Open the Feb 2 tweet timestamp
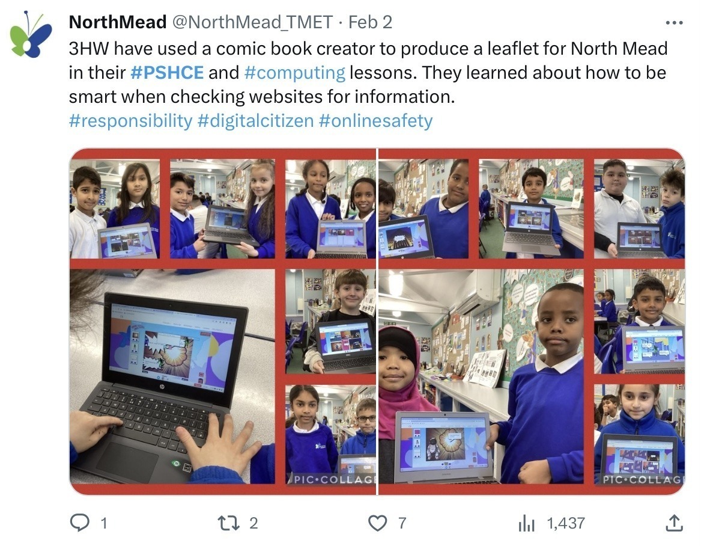The width and height of the screenshot is (701, 546). [370, 22]
